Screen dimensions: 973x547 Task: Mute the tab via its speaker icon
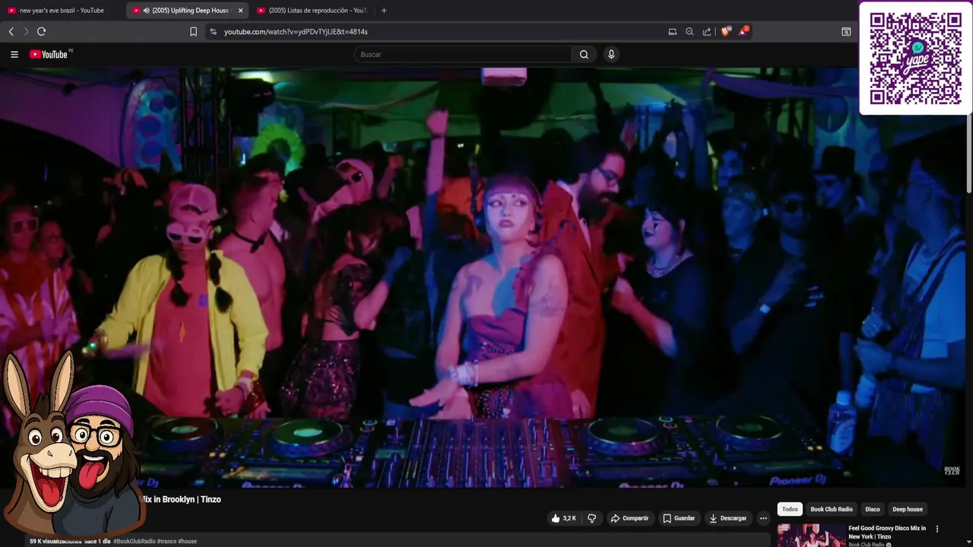(146, 11)
